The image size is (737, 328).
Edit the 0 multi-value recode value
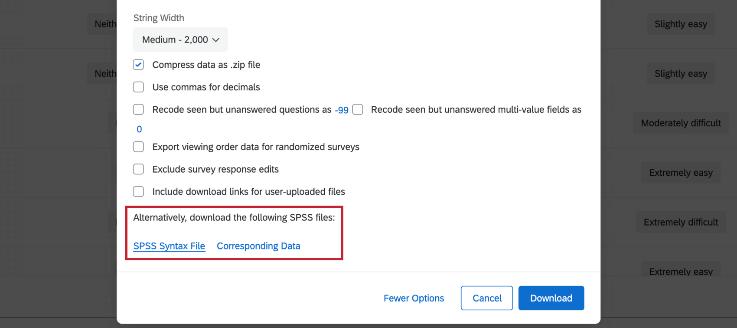click(139, 129)
